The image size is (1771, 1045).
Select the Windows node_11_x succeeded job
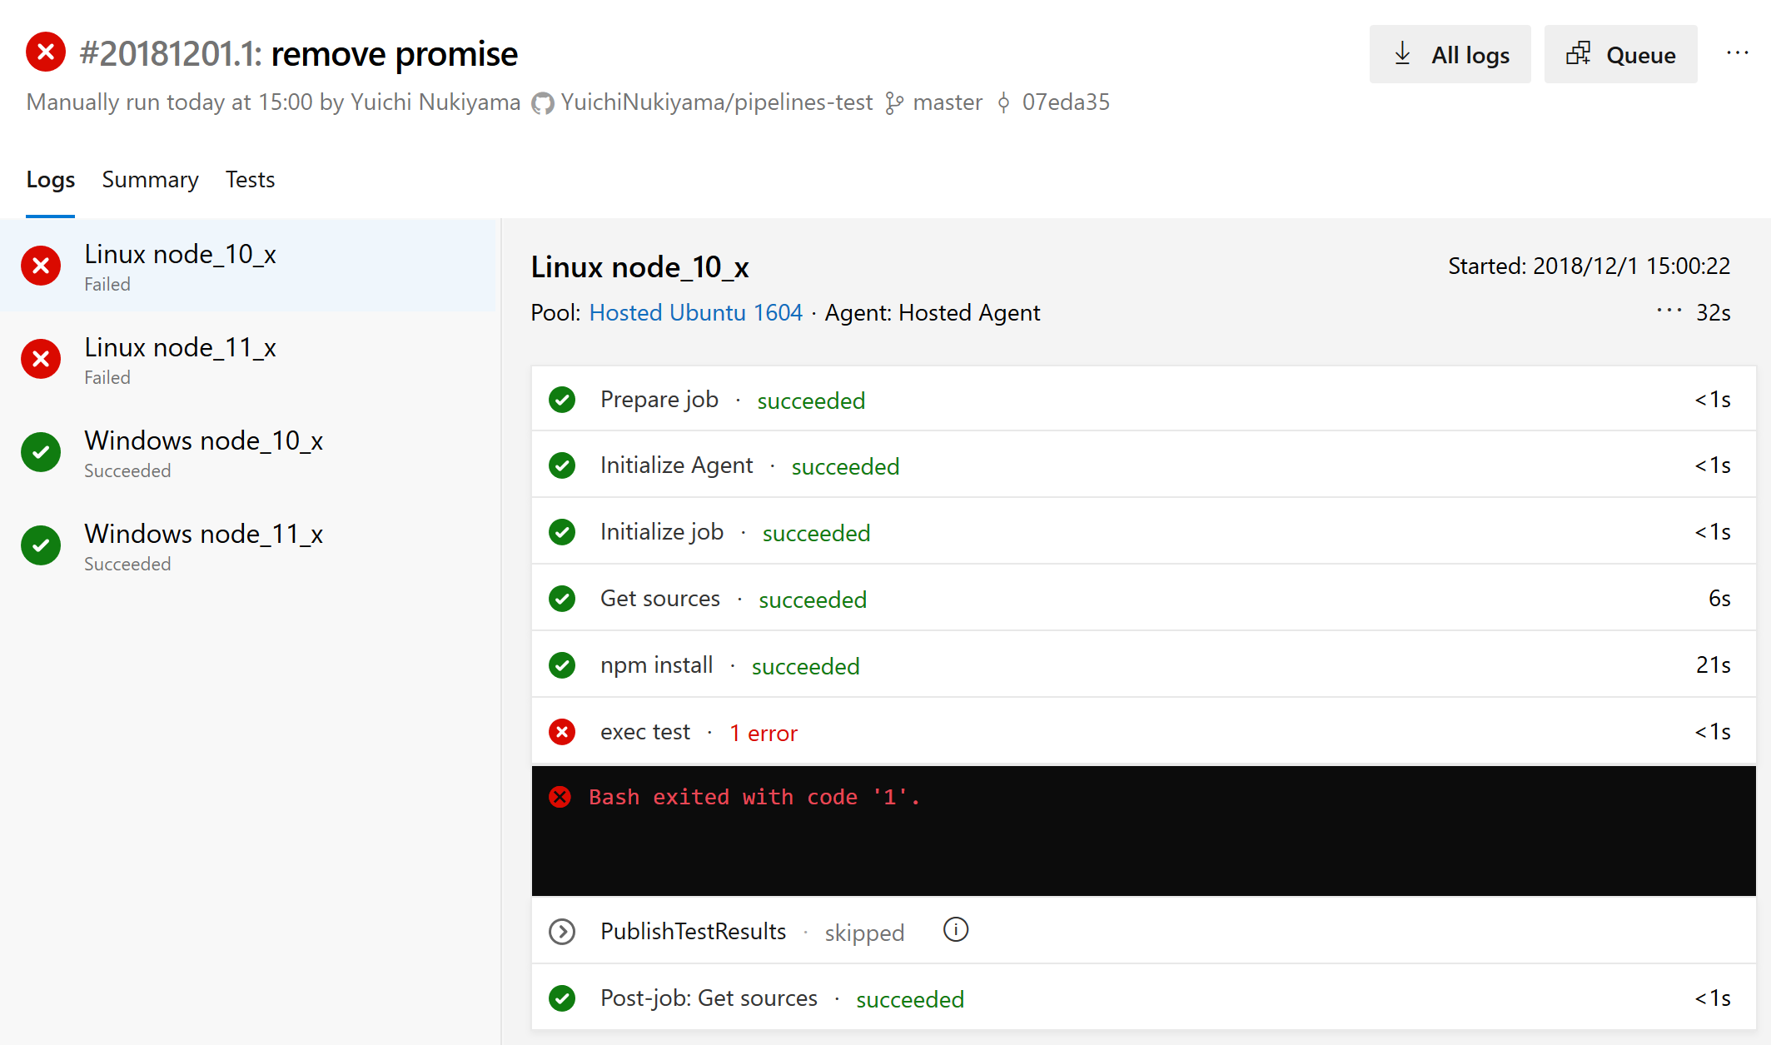203,534
